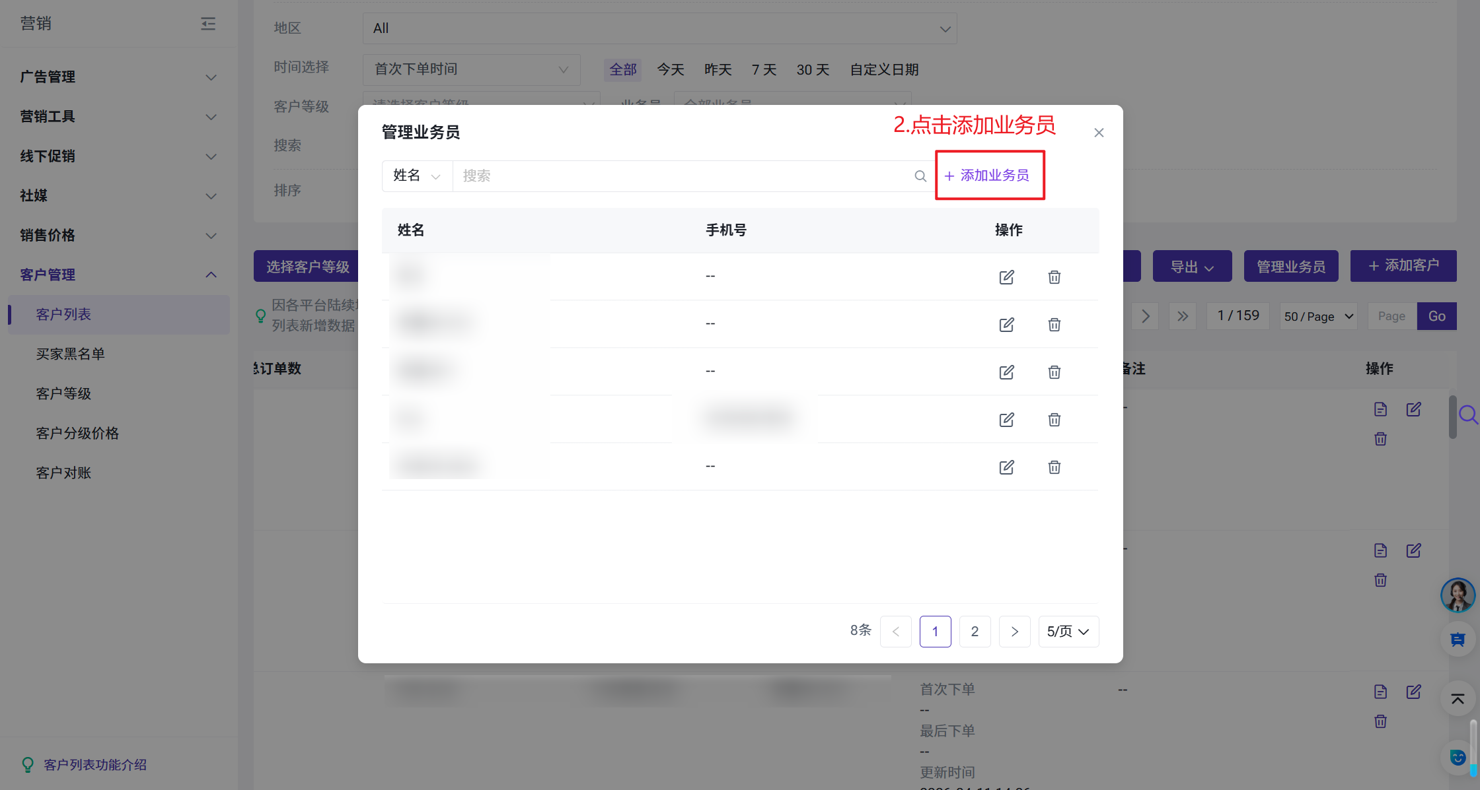1480x790 pixels.
Task: Open 买家黑名单 in the sidebar
Action: [71, 354]
